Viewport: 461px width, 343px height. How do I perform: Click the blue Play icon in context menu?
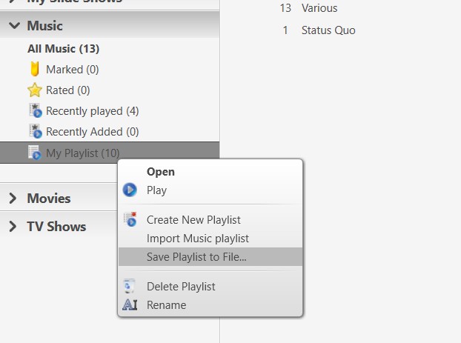pyautogui.click(x=130, y=190)
